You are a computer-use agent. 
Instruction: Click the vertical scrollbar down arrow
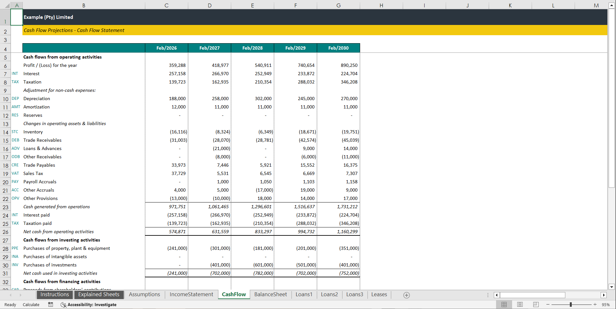[611, 287]
